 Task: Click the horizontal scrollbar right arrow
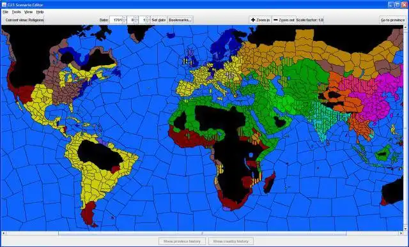[401, 233]
